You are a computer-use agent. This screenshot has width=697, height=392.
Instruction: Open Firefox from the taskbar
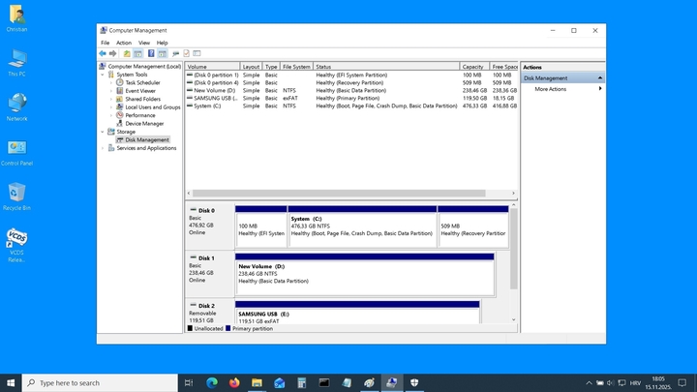tap(234, 383)
